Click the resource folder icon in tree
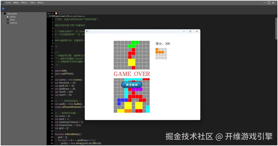This screenshot has height=146, width=278. click(8, 23)
